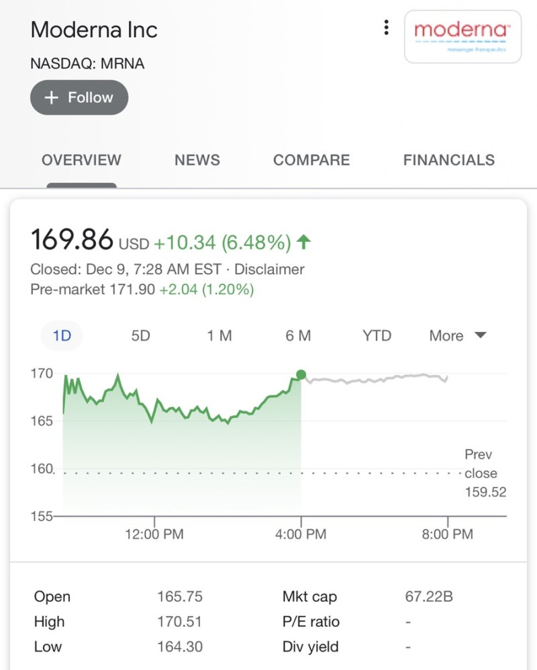The width and height of the screenshot is (537, 670).
Task: Switch chart to 5D range
Action: click(x=140, y=335)
